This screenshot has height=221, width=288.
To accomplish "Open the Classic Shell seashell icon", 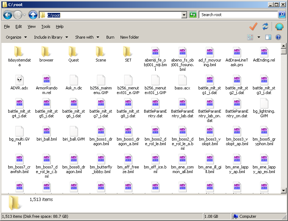I will click(279, 26).
